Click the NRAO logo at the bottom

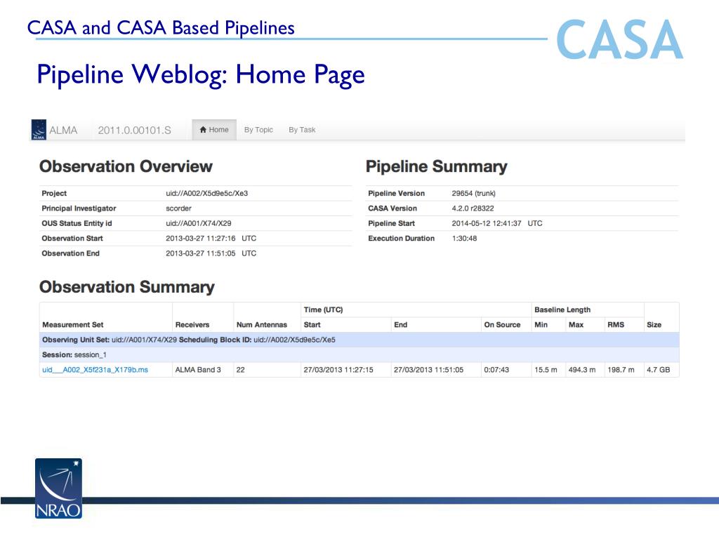click(x=59, y=488)
